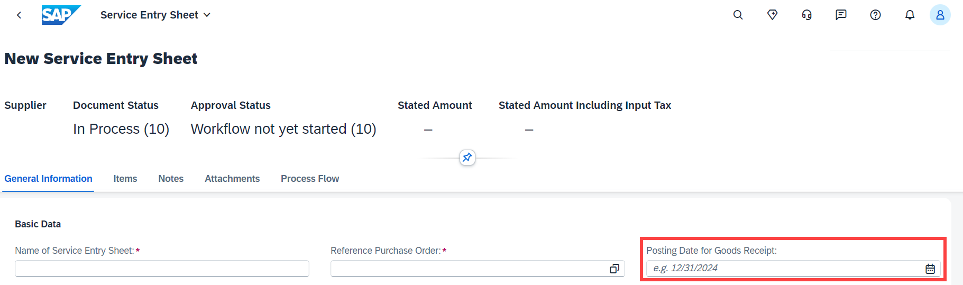
Task: Select the General Information tab
Action: click(x=48, y=179)
